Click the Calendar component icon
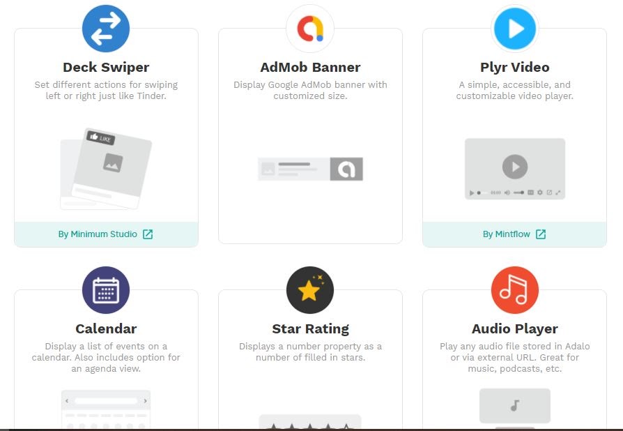Screen dimensions: 623x431 pyautogui.click(x=106, y=290)
